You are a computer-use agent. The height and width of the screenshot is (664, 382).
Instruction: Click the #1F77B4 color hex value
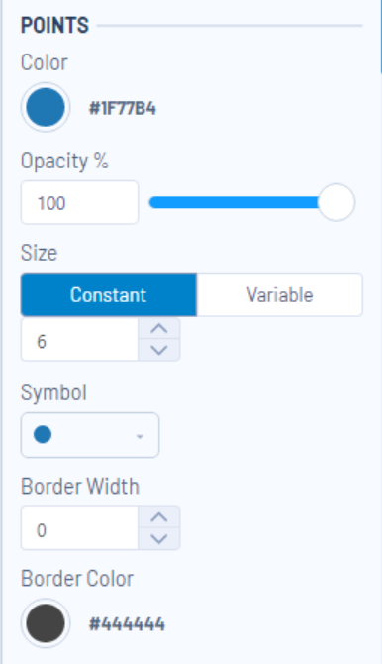pyautogui.click(x=123, y=108)
